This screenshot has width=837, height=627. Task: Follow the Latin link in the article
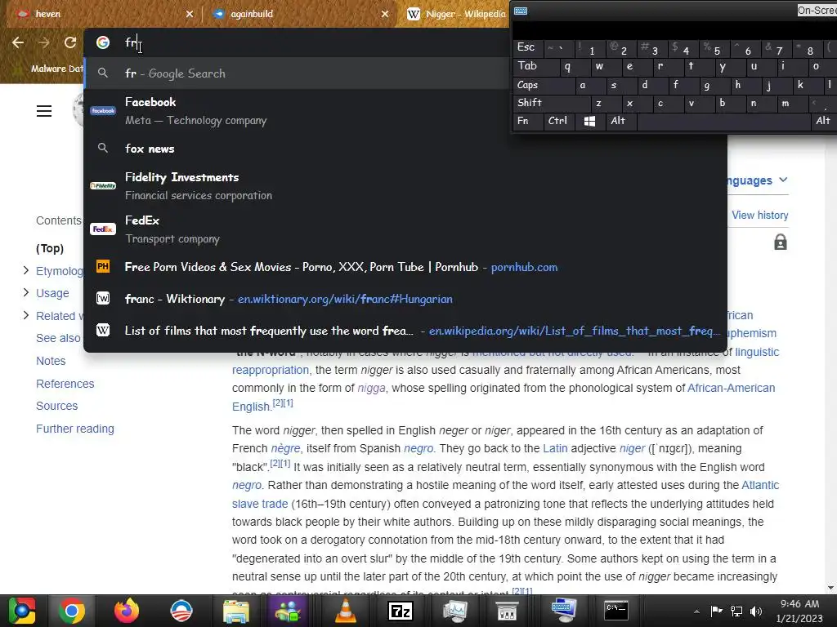pos(555,448)
